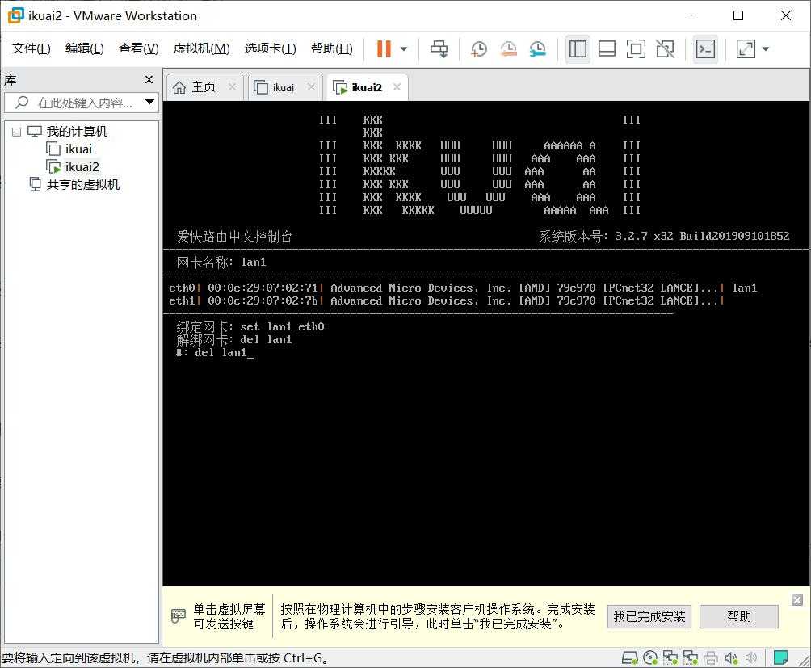Screen dimensions: 811x668
Task: Dismiss the installation hint bar
Action: [x=797, y=600]
